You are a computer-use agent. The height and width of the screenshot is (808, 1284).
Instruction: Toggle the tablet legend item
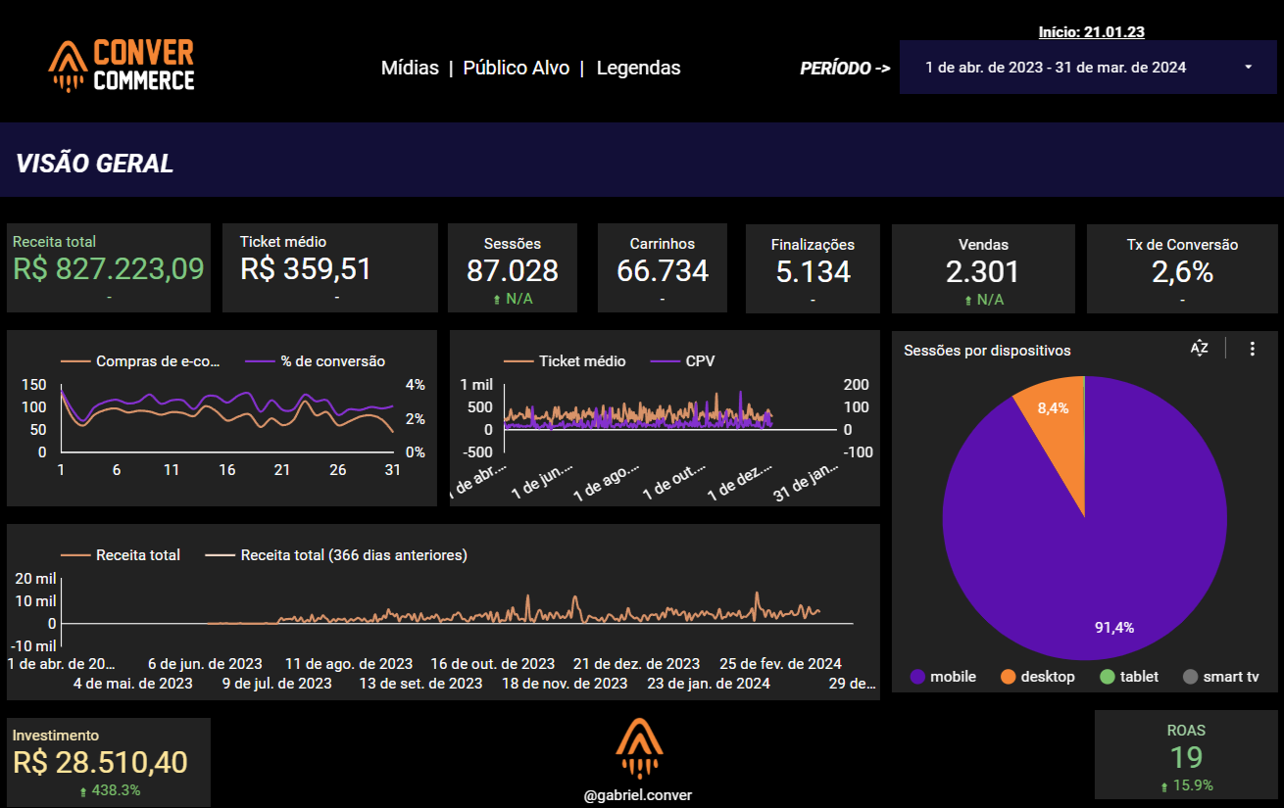1129,677
